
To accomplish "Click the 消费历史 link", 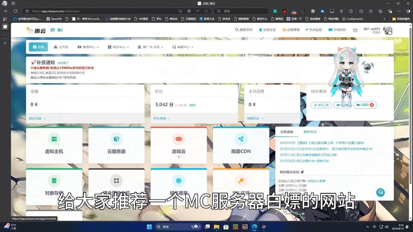I will pos(255,119).
